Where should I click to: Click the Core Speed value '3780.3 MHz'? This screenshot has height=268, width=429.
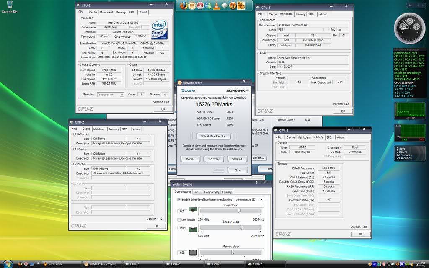(x=109, y=70)
